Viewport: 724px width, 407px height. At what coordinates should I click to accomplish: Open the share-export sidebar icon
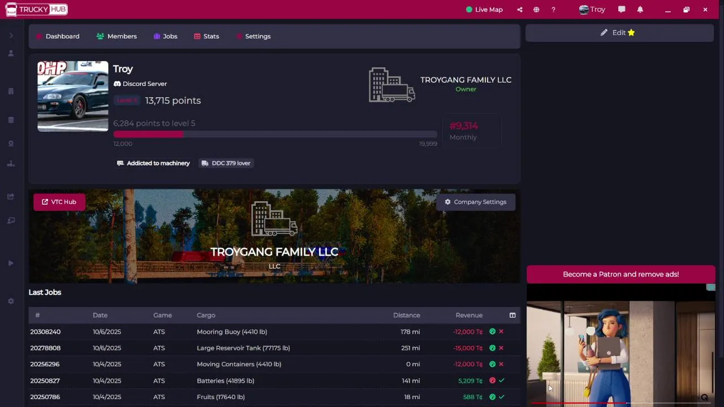[x=11, y=197]
